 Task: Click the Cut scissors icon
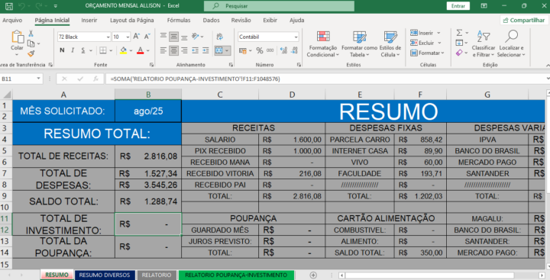coord(31,34)
